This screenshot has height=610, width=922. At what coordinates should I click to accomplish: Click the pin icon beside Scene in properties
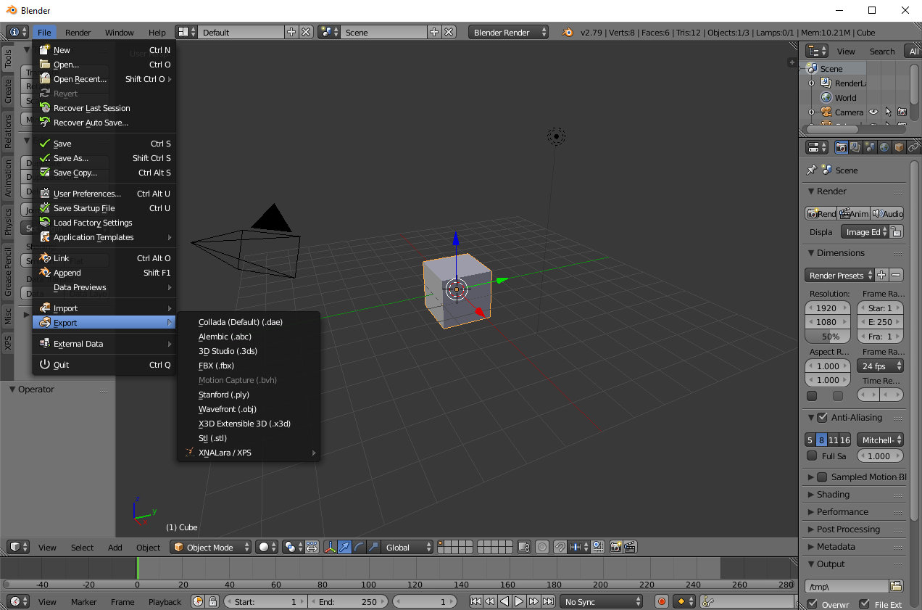[x=811, y=170]
